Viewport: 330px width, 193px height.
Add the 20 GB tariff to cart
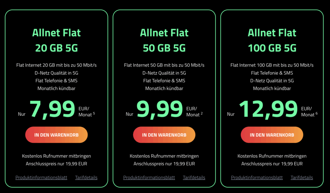(x=56, y=135)
